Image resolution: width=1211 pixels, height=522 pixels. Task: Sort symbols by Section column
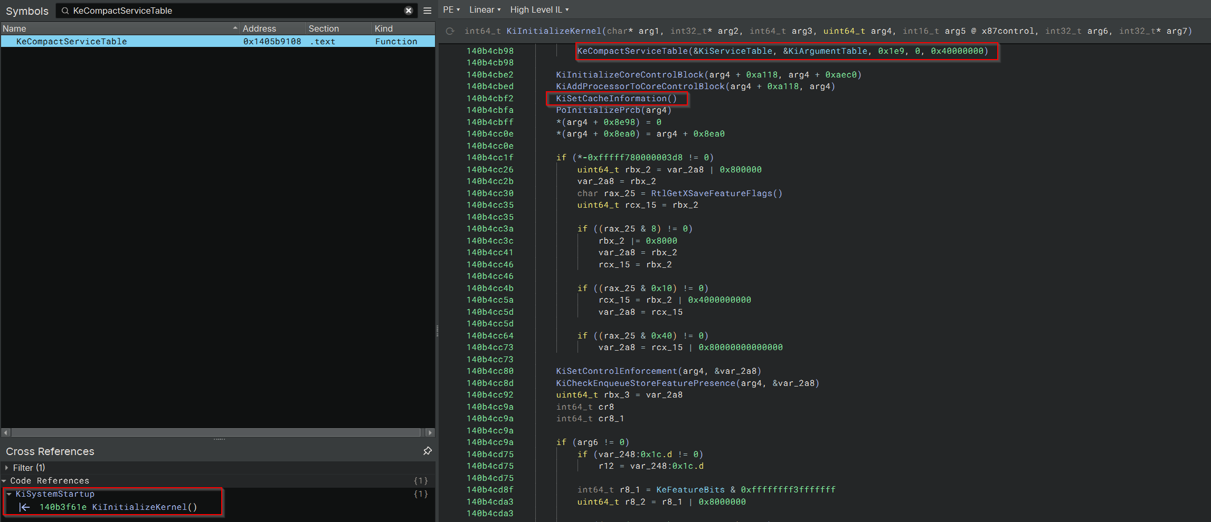(339, 28)
